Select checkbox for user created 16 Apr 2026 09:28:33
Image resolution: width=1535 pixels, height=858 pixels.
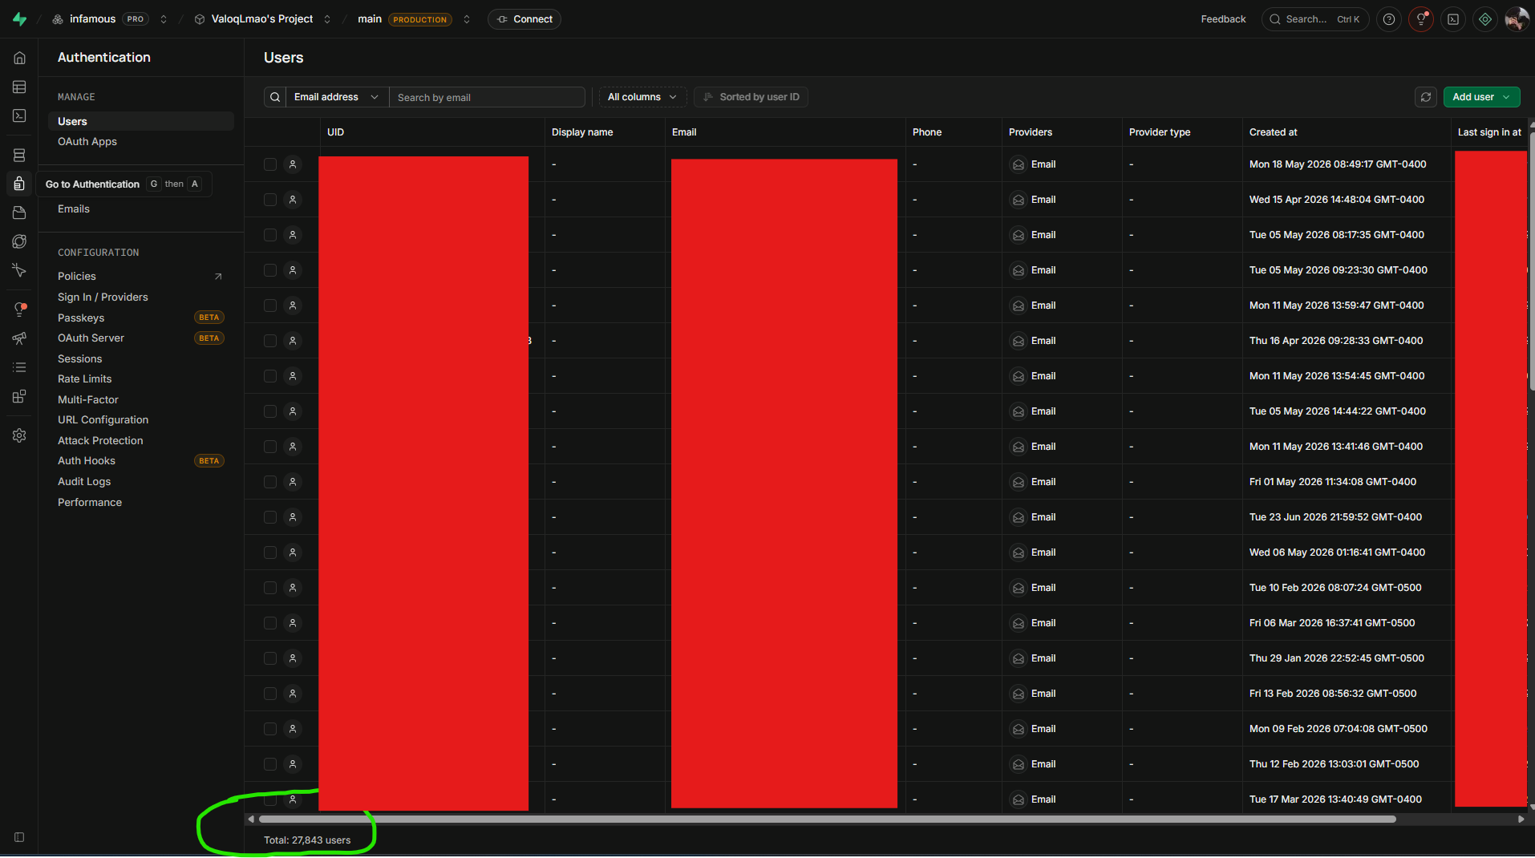[x=270, y=341]
